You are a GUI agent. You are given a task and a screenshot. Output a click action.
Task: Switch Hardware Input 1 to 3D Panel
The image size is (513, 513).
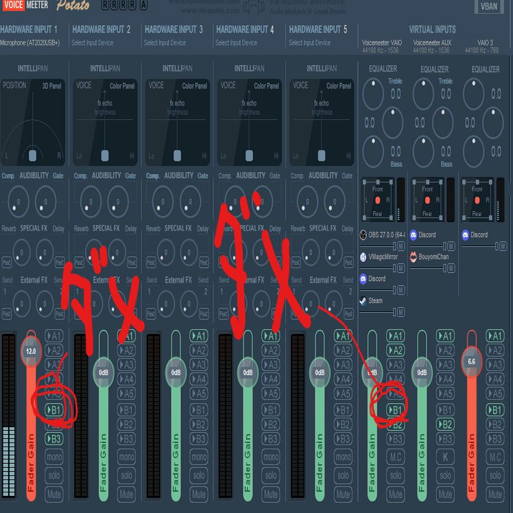(x=51, y=86)
